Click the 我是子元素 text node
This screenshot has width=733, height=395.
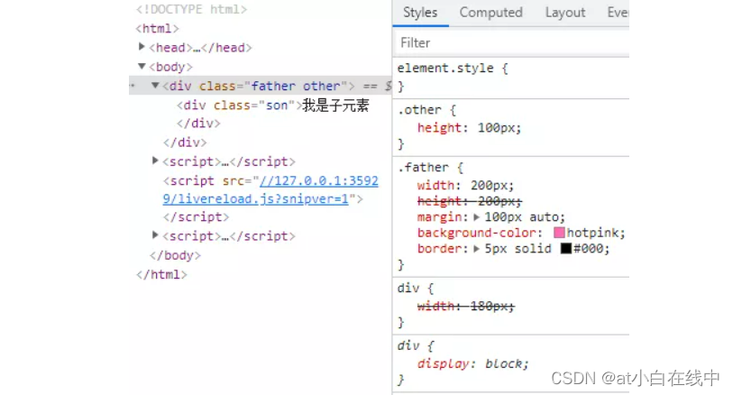(x=335, y=106)
